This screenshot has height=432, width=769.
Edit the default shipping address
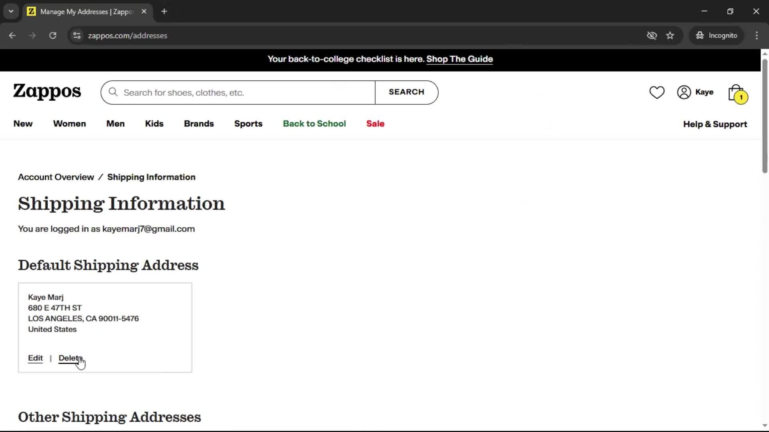tap(35, 358)
